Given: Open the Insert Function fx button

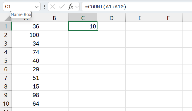Looking at the screenshot, I should click(71, 7).
